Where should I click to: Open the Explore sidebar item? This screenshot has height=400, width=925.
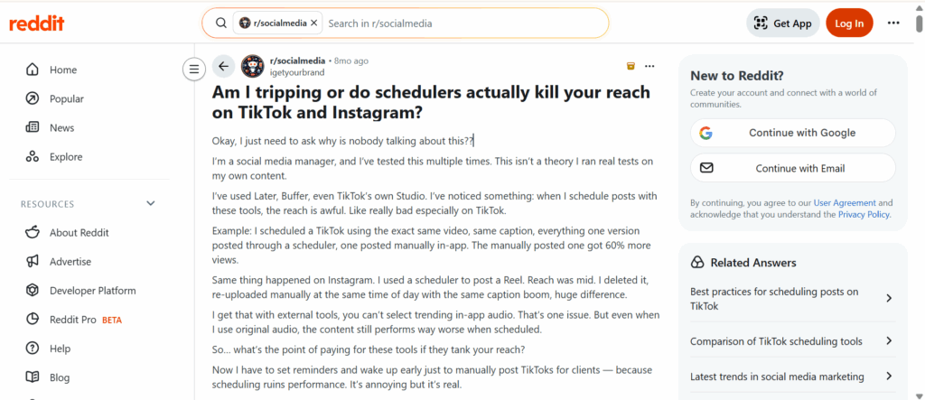pos(66,156)
